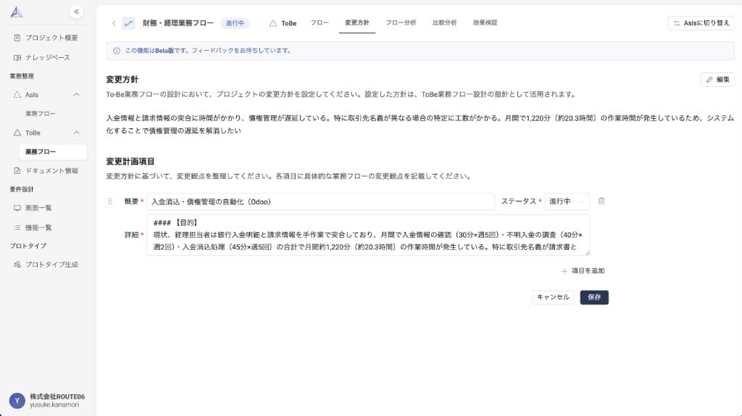Click the user avatar Y
Image resolution: width=742 pixels, height=416 pixels.
tap(17, 401)
